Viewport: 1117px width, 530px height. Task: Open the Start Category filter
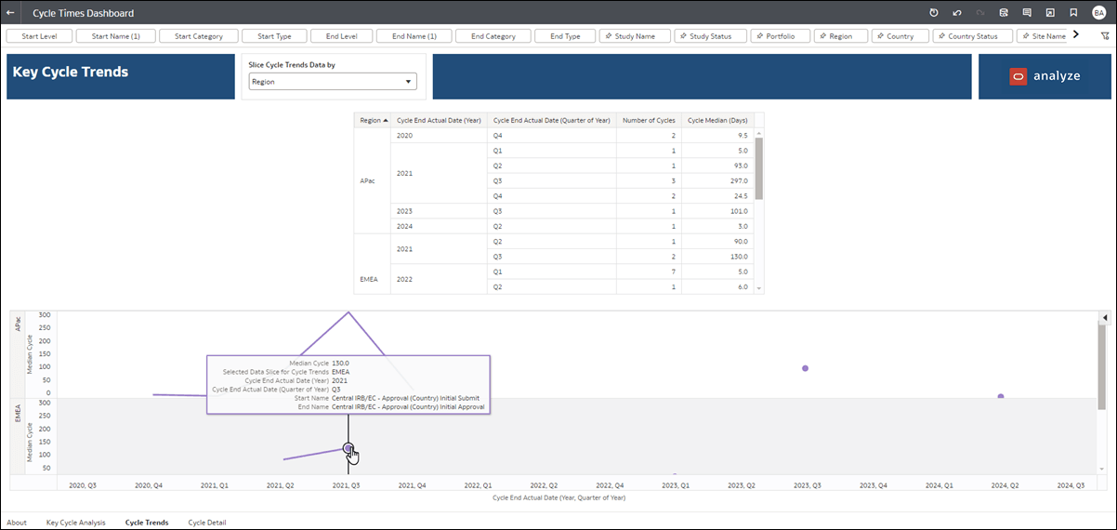coord(198,36)
